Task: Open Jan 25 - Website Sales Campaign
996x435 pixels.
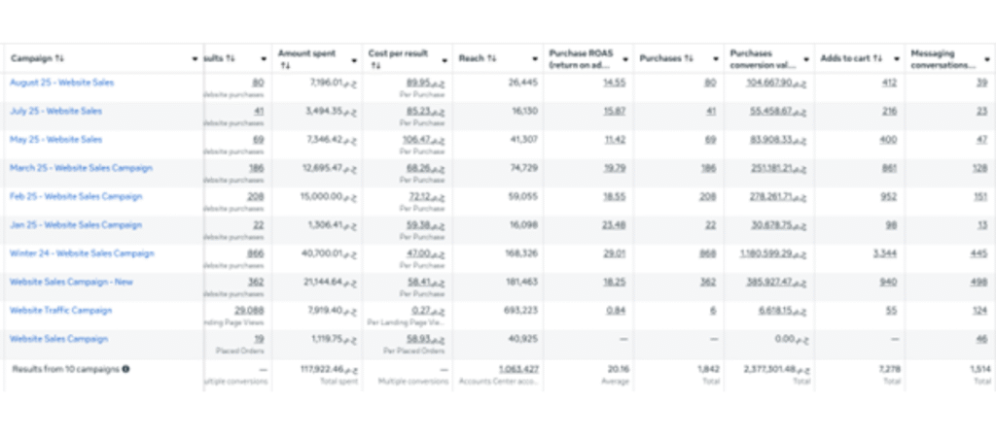Action: [x=76, y=224]
